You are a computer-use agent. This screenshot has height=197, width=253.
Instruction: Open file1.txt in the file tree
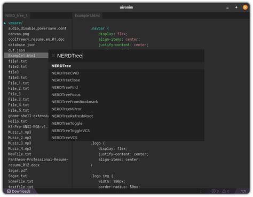click(18, 61)
